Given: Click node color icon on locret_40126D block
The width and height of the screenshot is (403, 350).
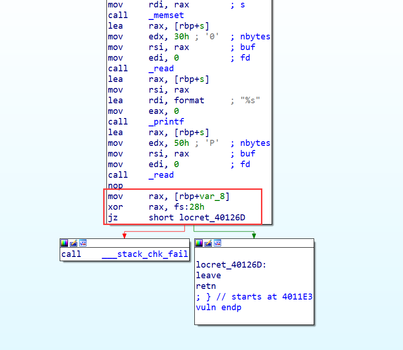Looking at the screenshot, I should [x=199, y=243].
